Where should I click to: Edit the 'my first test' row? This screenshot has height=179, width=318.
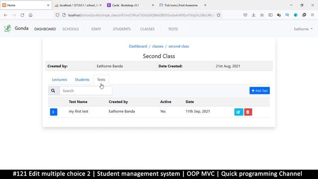238,112
